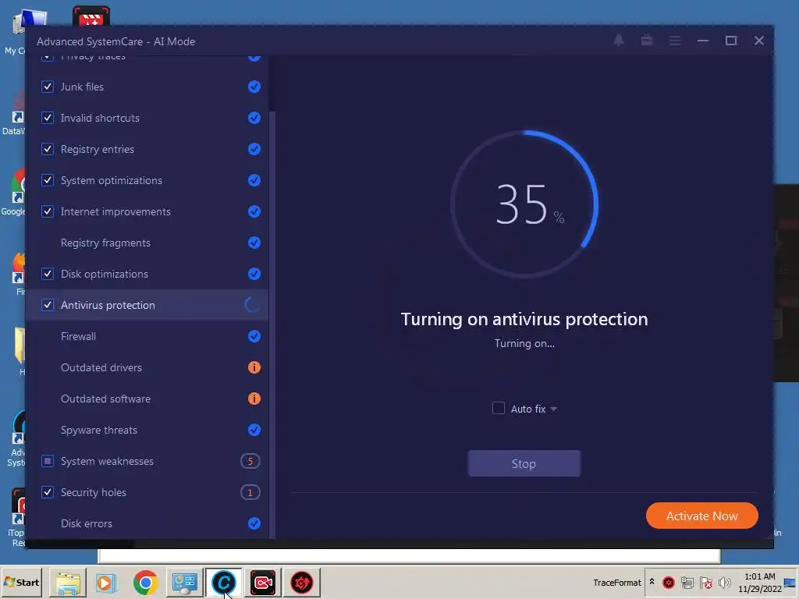Click the Internet improvements status checkmark
Viewport: 799px width, 599px height.
point(254,211)
